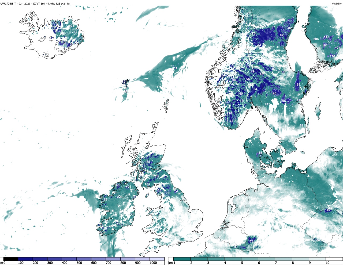Click the 'km' unit label in legend

point(170,263)
